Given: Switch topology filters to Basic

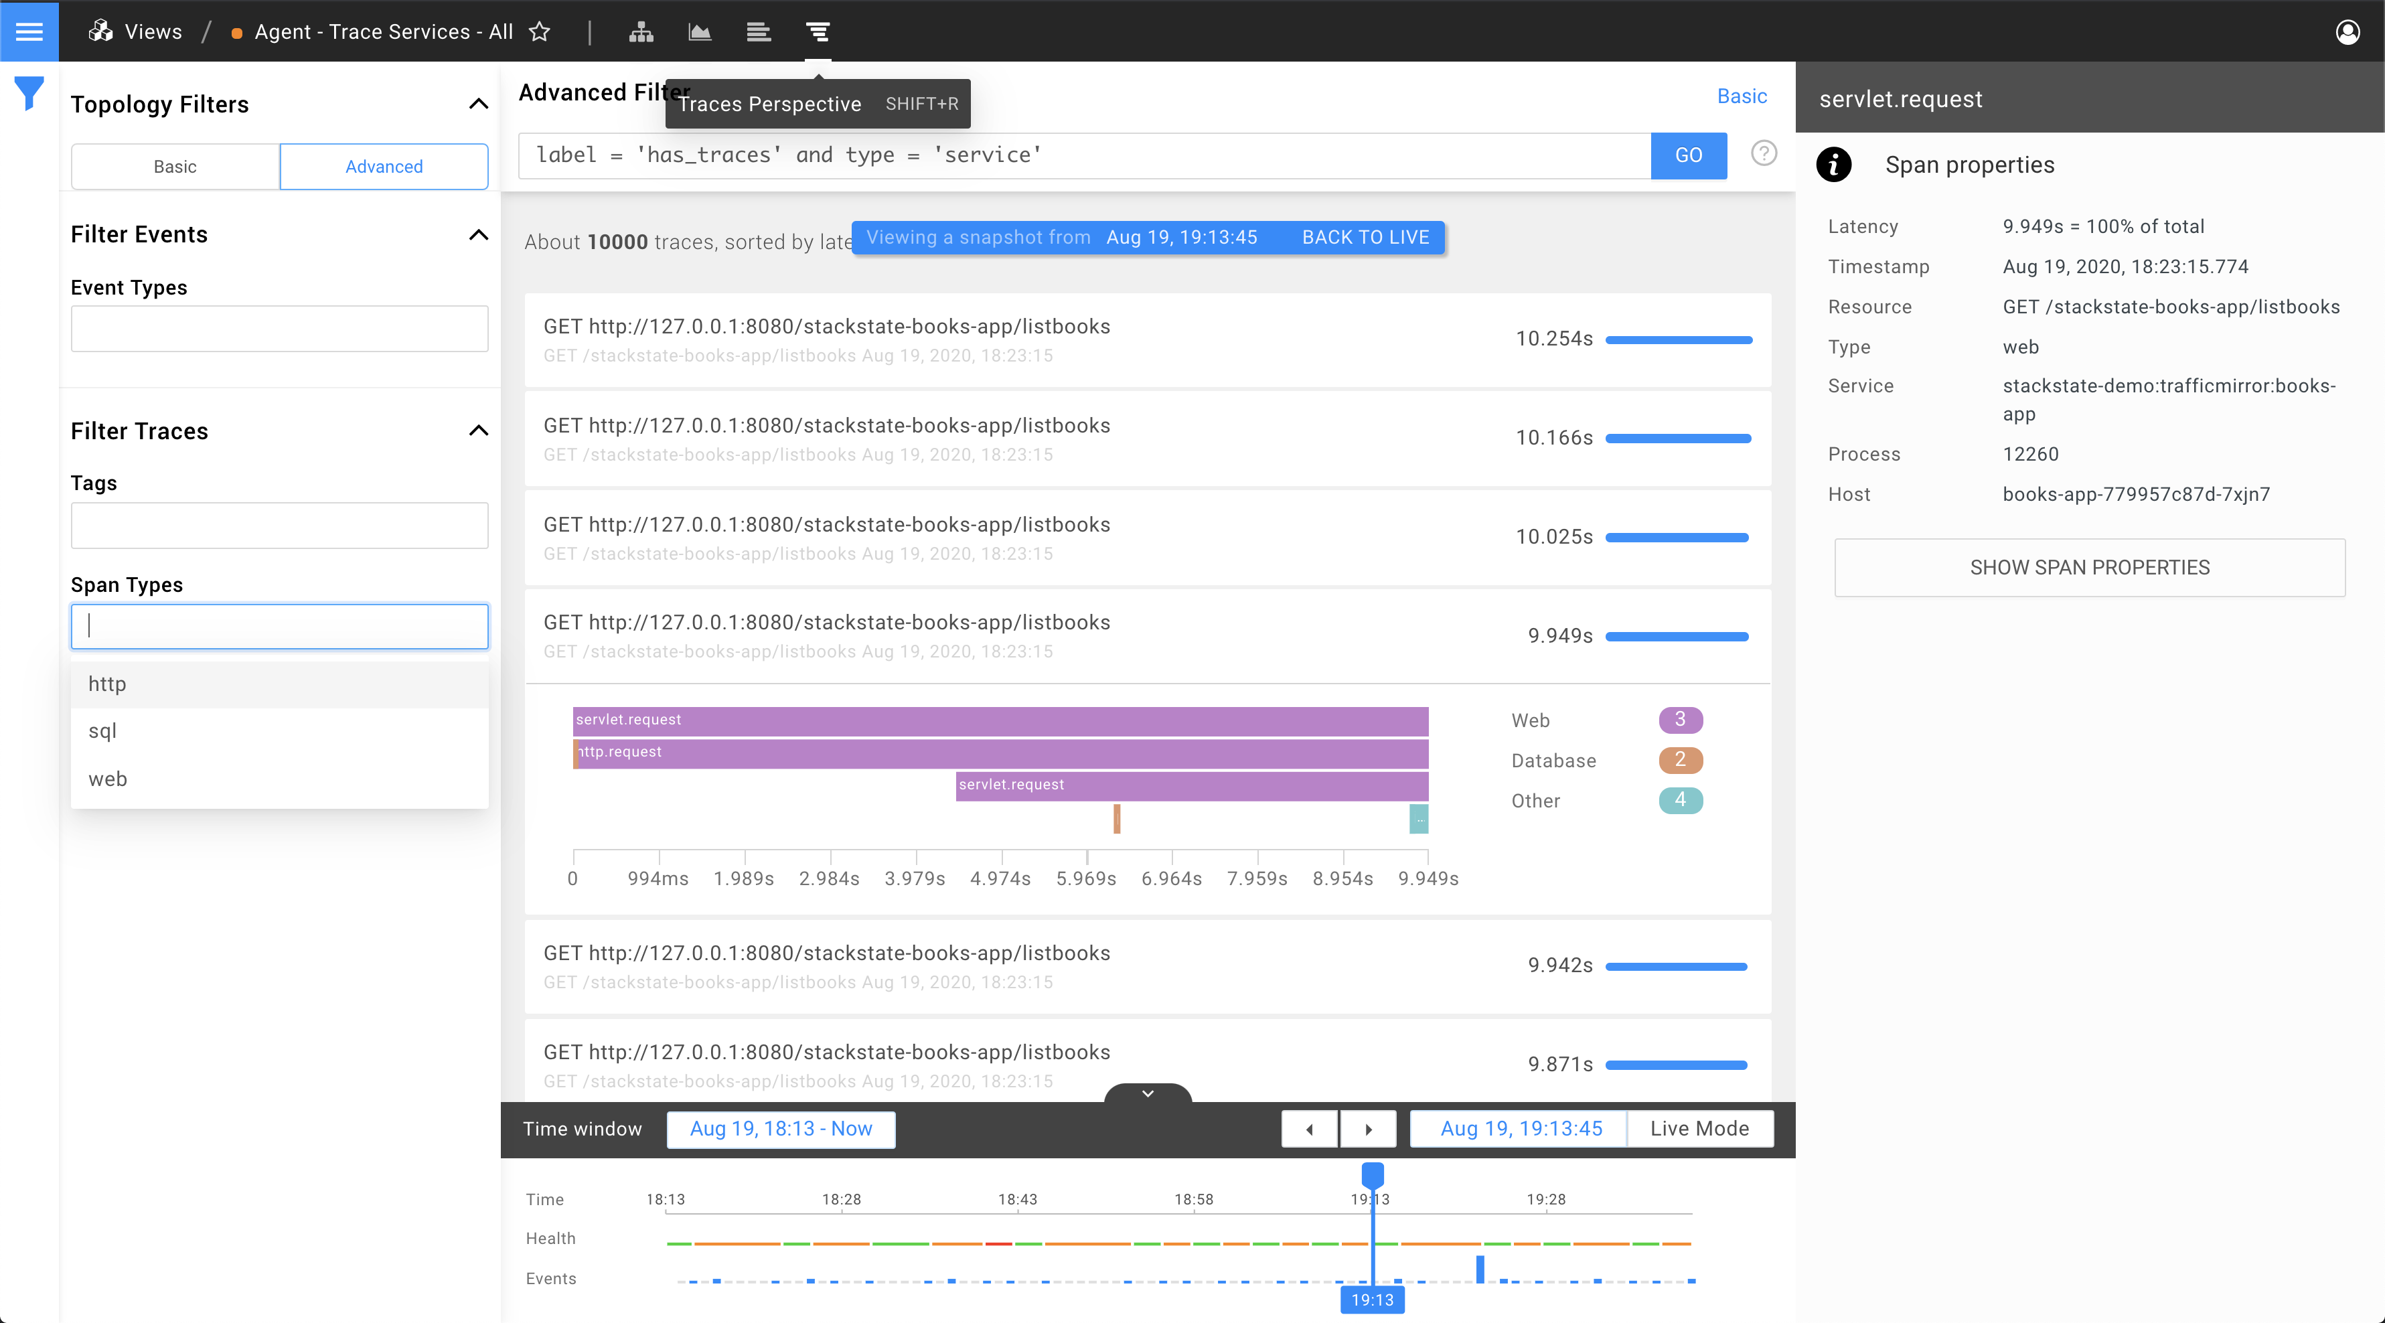Looking at the screenshot, I should (x=175, y=167).
